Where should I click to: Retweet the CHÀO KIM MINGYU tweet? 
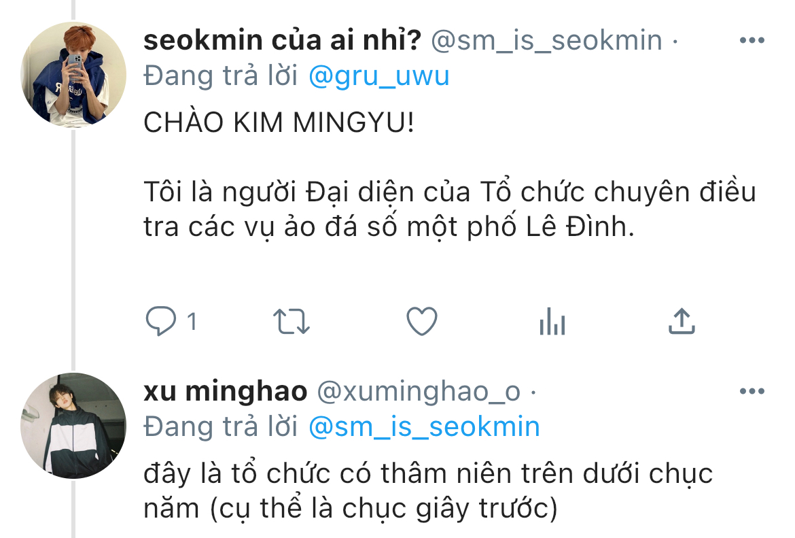[291, 322]
